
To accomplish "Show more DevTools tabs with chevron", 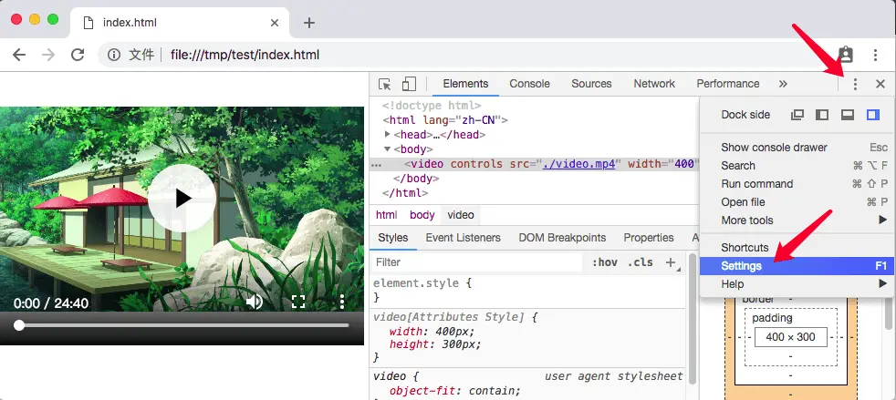I will click(783, 84).
